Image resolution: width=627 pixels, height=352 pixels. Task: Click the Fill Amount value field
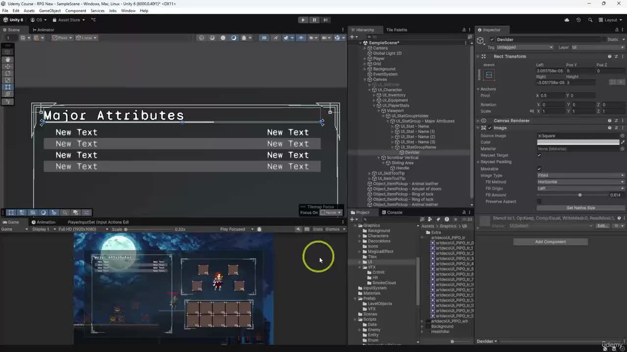615,195
